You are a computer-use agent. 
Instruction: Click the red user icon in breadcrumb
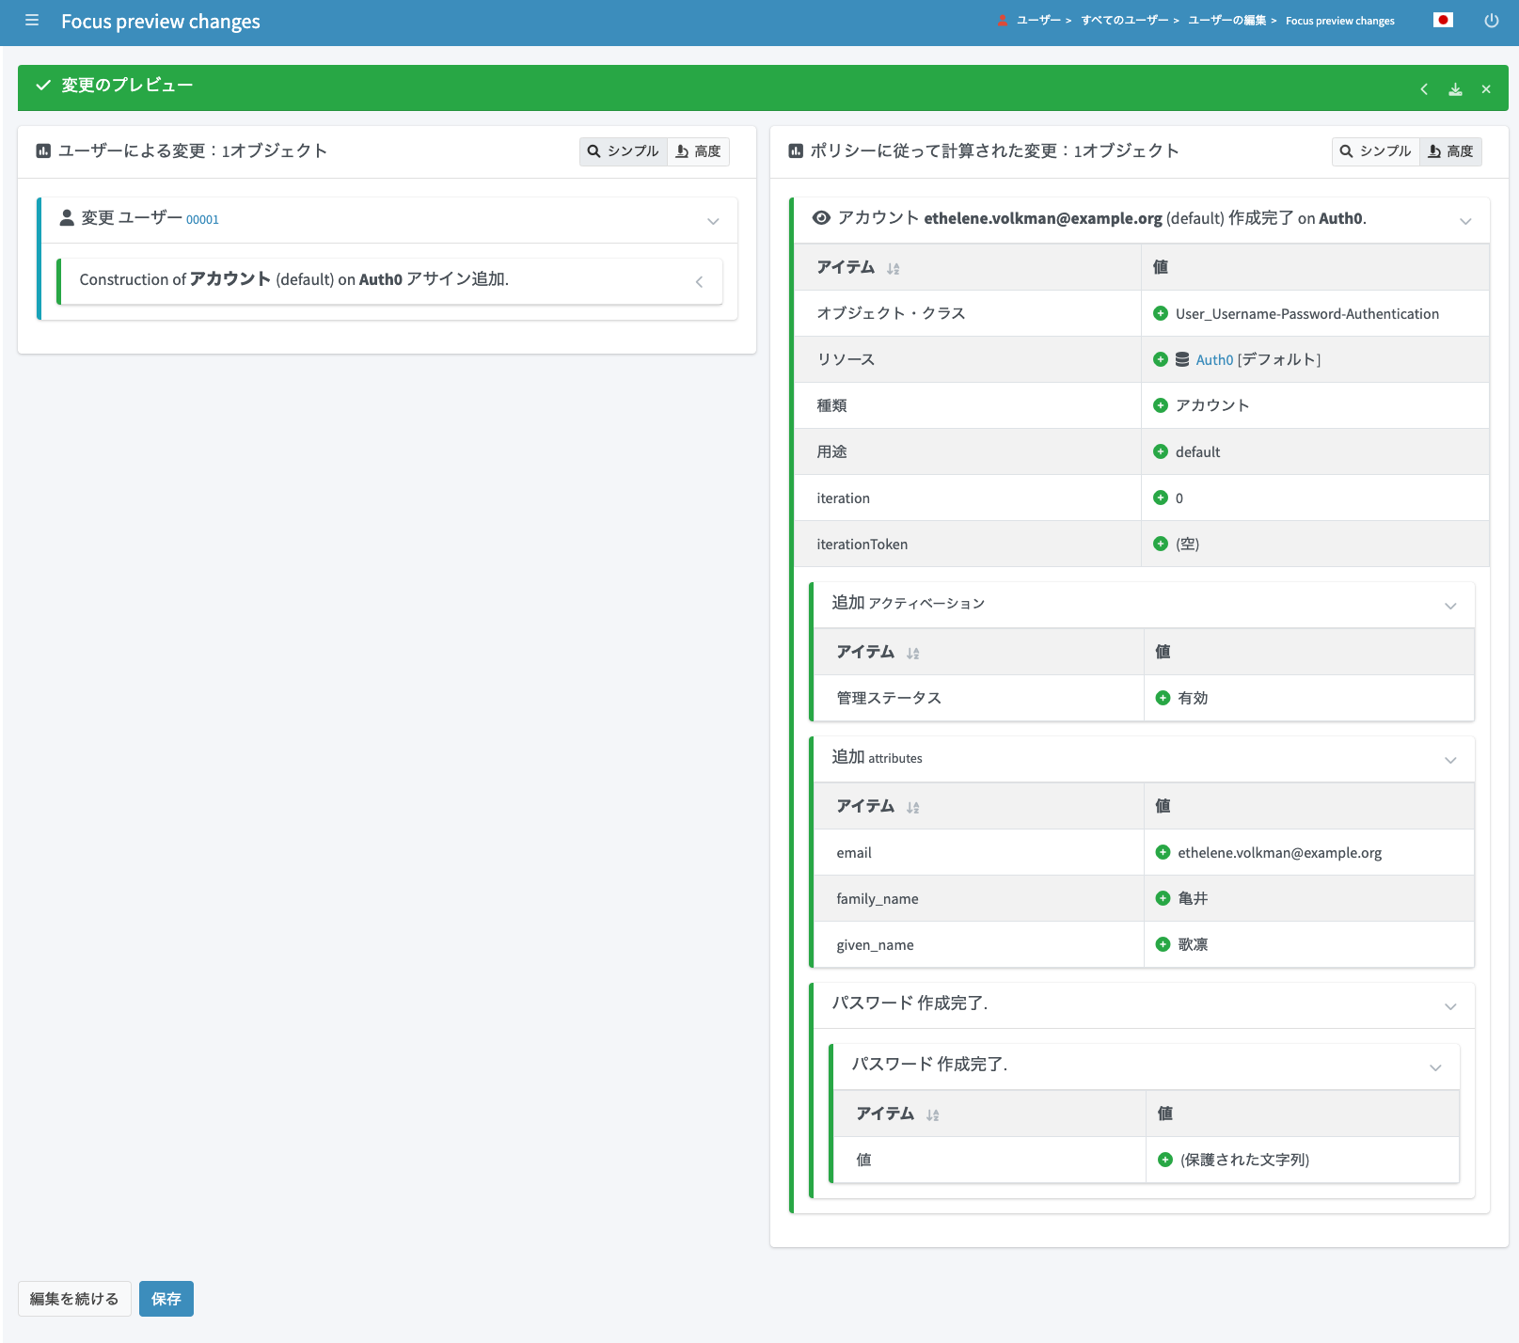tap(1003, 21)
